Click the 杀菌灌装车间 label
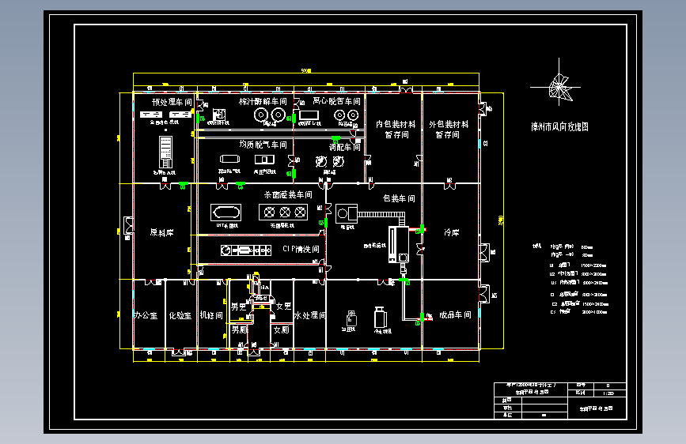686x444 pixels. (288, 194)
